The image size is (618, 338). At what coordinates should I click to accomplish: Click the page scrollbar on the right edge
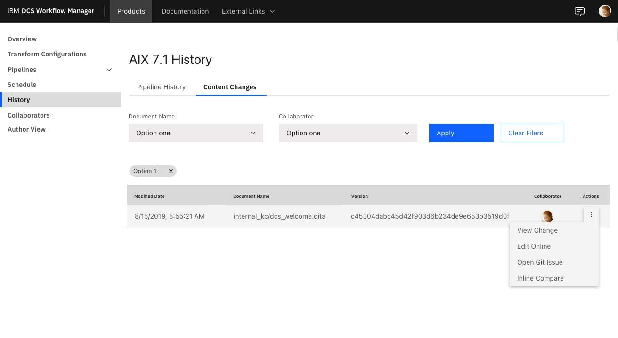pyautogui.click(x=617, y=35)
